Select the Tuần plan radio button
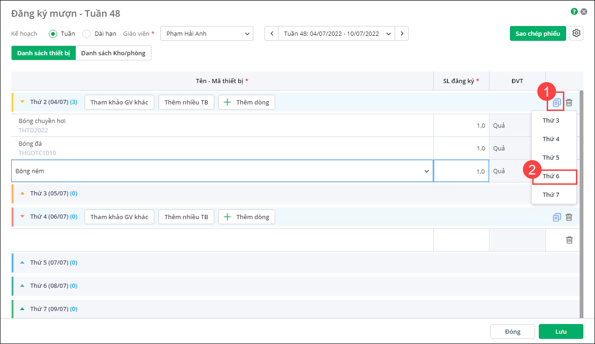 coord(53,33)
